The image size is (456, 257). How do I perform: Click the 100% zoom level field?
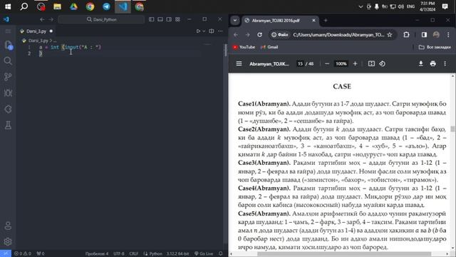[x=341, y=64]
